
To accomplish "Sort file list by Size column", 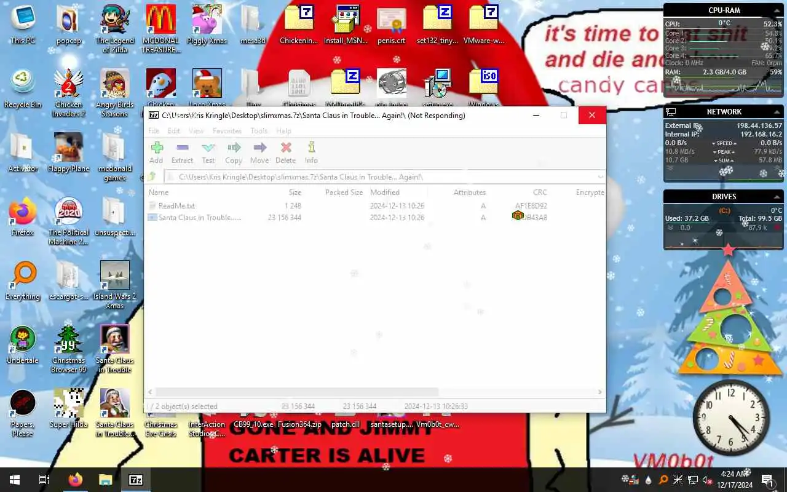I will pyautogui.click(x=295, y=192).
